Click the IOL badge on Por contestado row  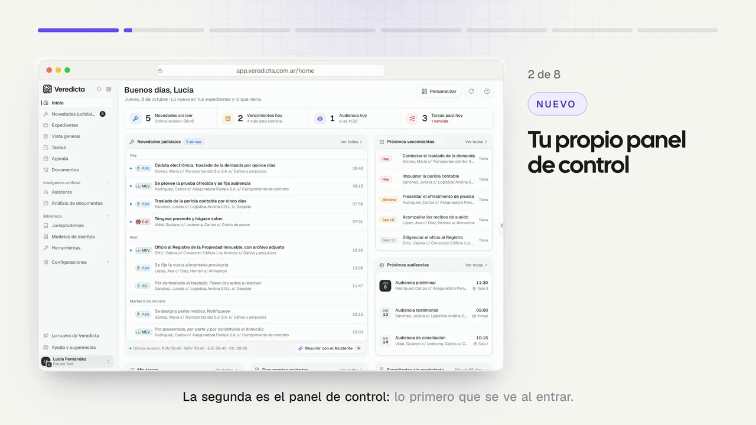click(x=142, y=286)
